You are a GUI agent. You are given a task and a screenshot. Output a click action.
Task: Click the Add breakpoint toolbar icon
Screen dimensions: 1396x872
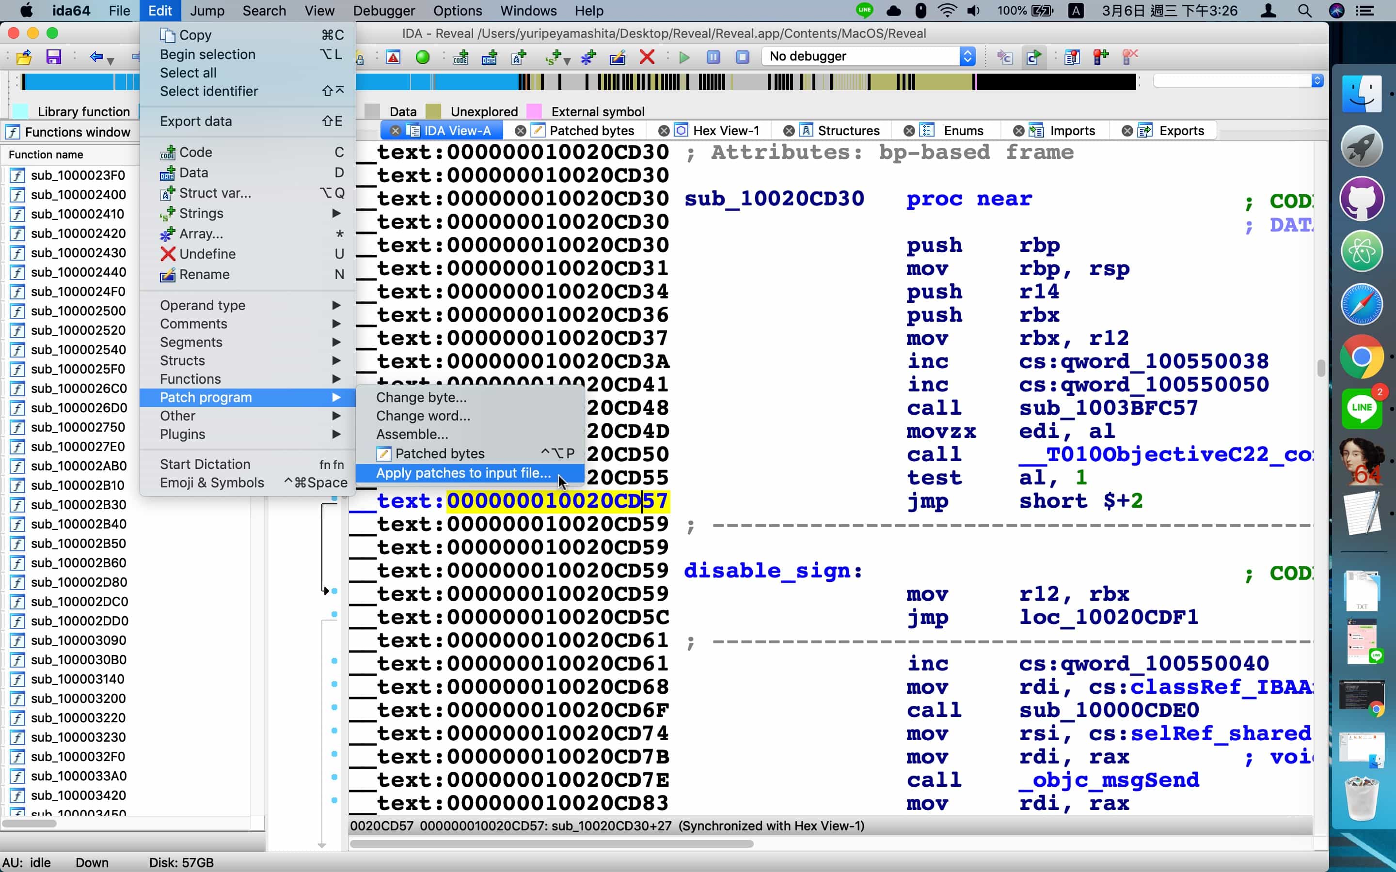coord(1100,57)
